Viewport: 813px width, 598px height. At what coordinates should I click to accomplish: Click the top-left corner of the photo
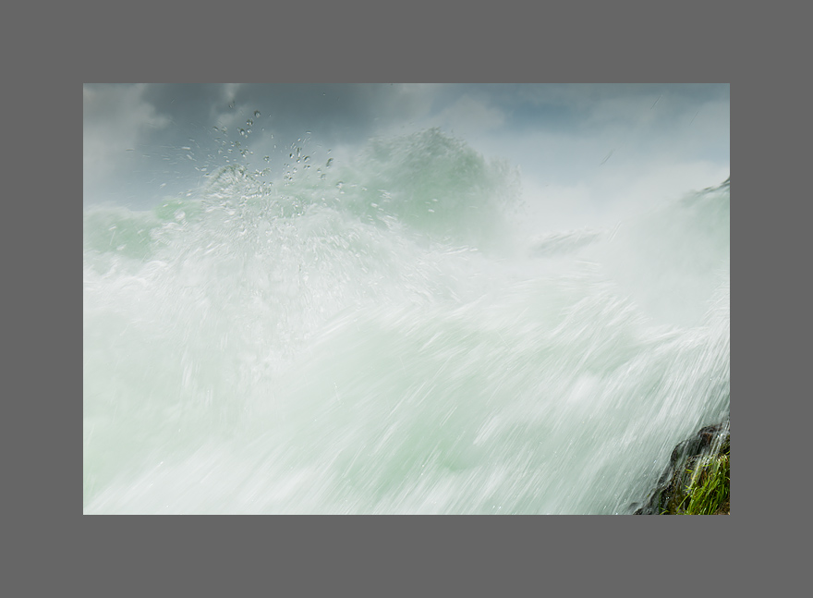click(x=87, y=88)
